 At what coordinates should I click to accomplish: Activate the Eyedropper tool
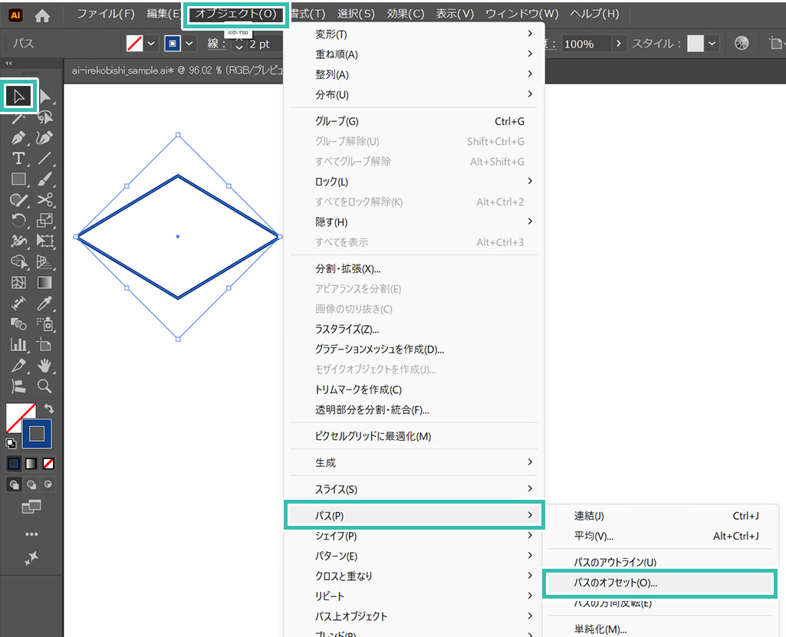(x=45, y=304)
